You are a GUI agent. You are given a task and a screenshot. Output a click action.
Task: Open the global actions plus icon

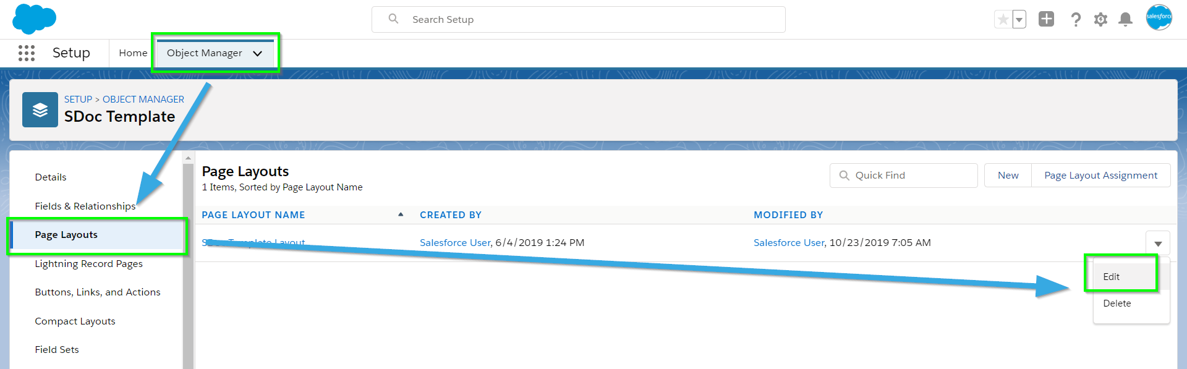pos(1046,19)
